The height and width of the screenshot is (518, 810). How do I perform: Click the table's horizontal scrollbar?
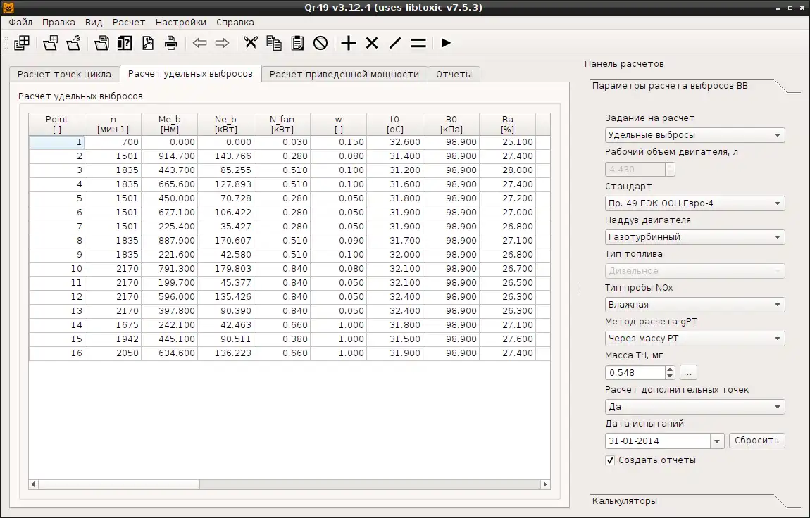click(120, 484)
